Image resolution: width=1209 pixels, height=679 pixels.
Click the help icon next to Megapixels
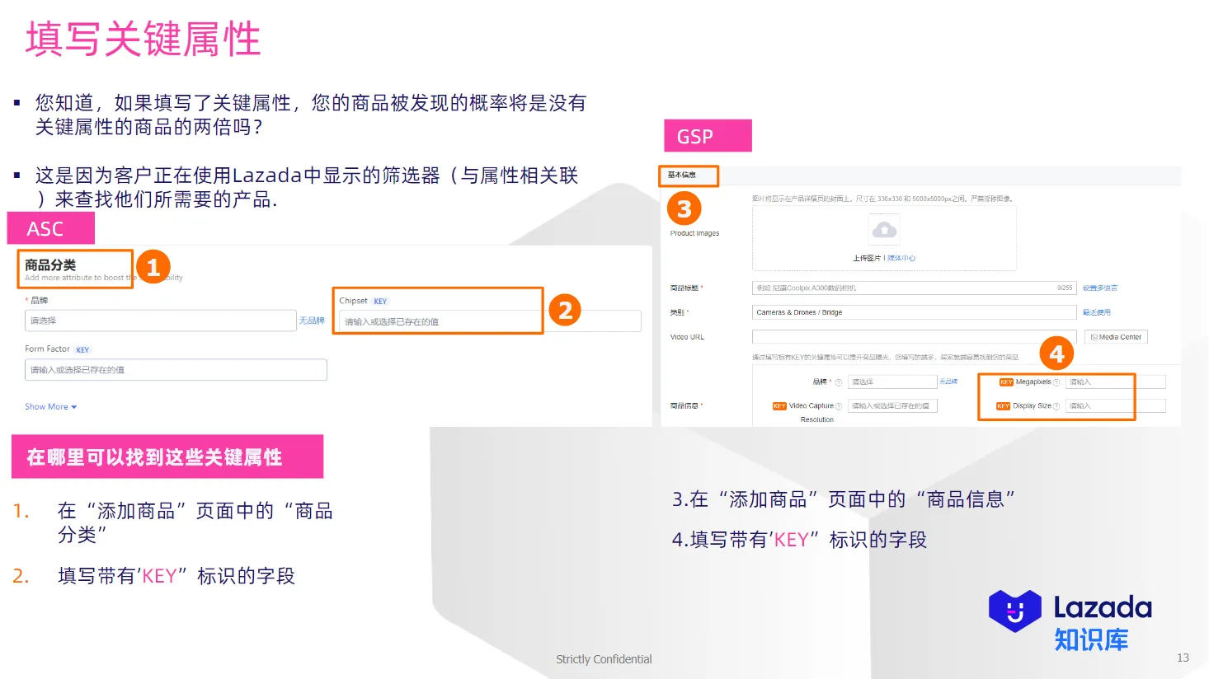tap(1056, 382)
